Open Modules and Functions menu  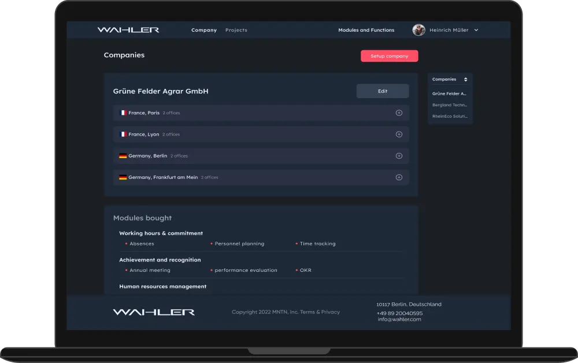pyautogui.click(x=366, y=30)
